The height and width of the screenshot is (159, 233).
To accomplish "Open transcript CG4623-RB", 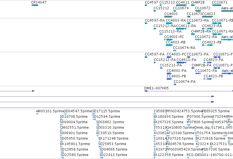I will tap(212, 42).
